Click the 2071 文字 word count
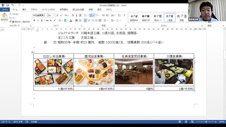 [18, 122]
